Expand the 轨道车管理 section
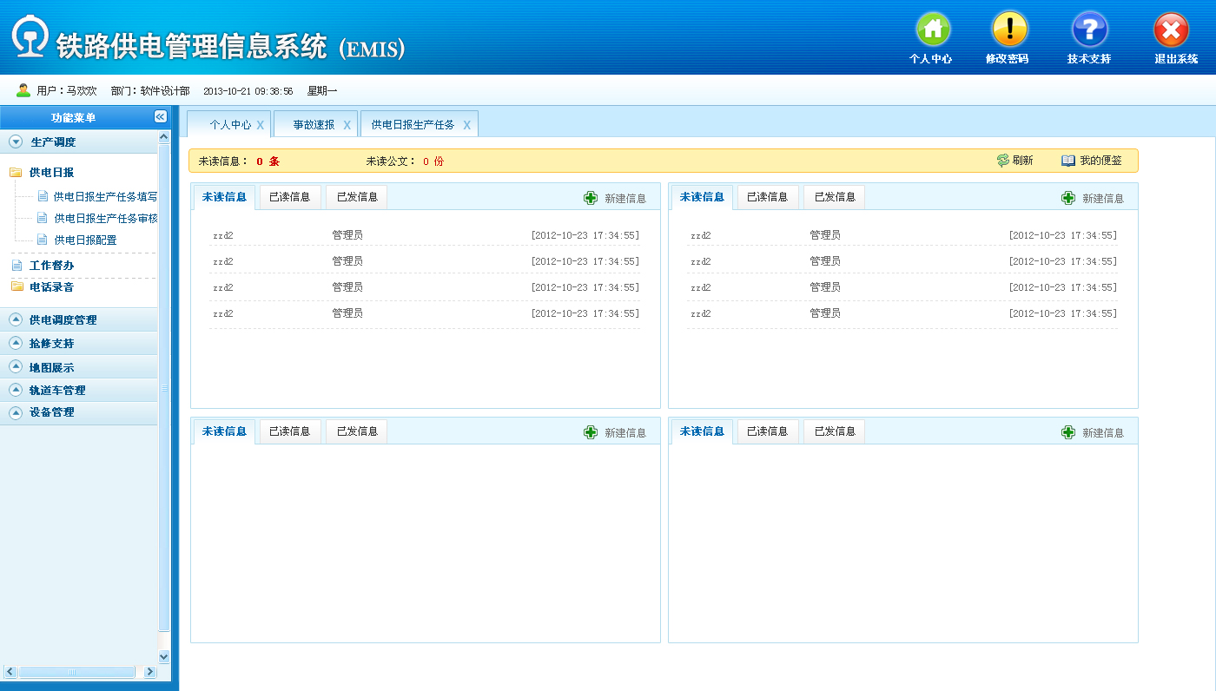 16,390
